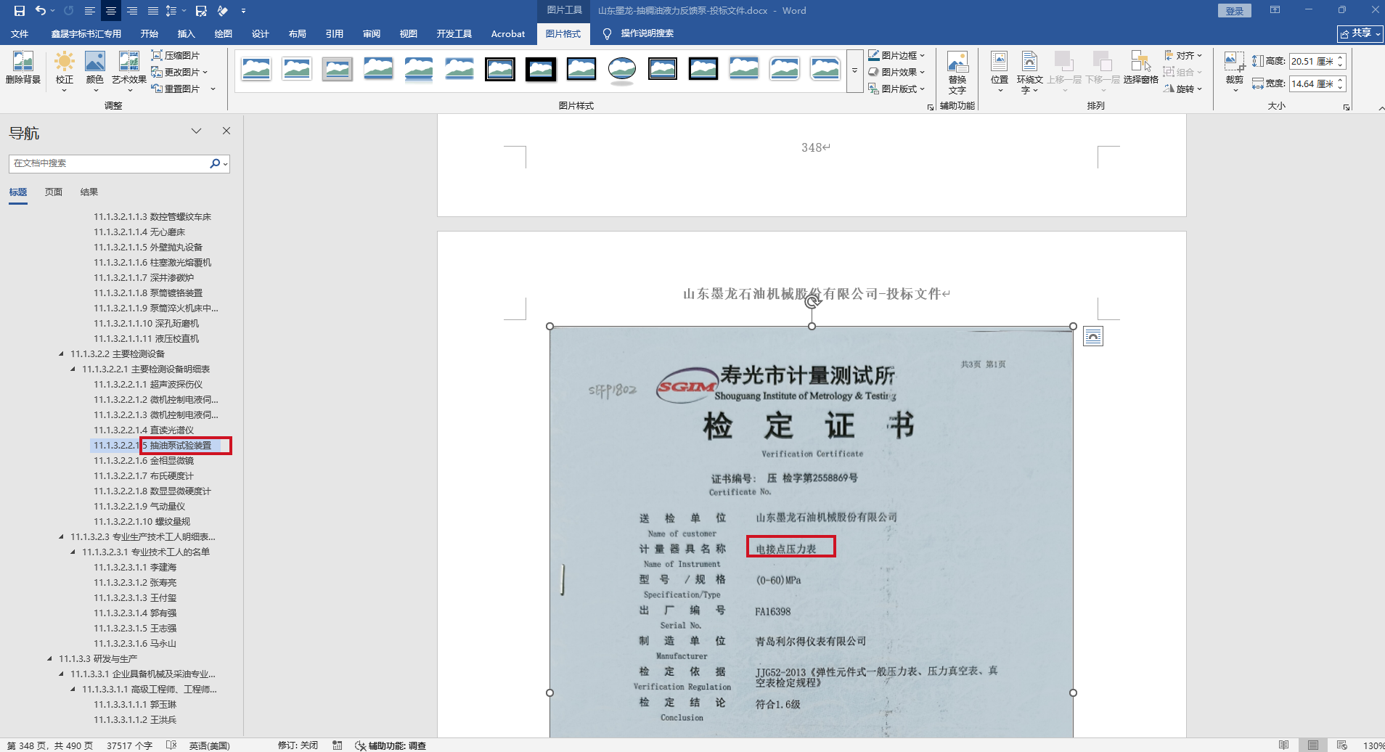
Task: Collapse the 11.1.3.2.2.1 主要检测设备明细表 heading
Action: 73,369
